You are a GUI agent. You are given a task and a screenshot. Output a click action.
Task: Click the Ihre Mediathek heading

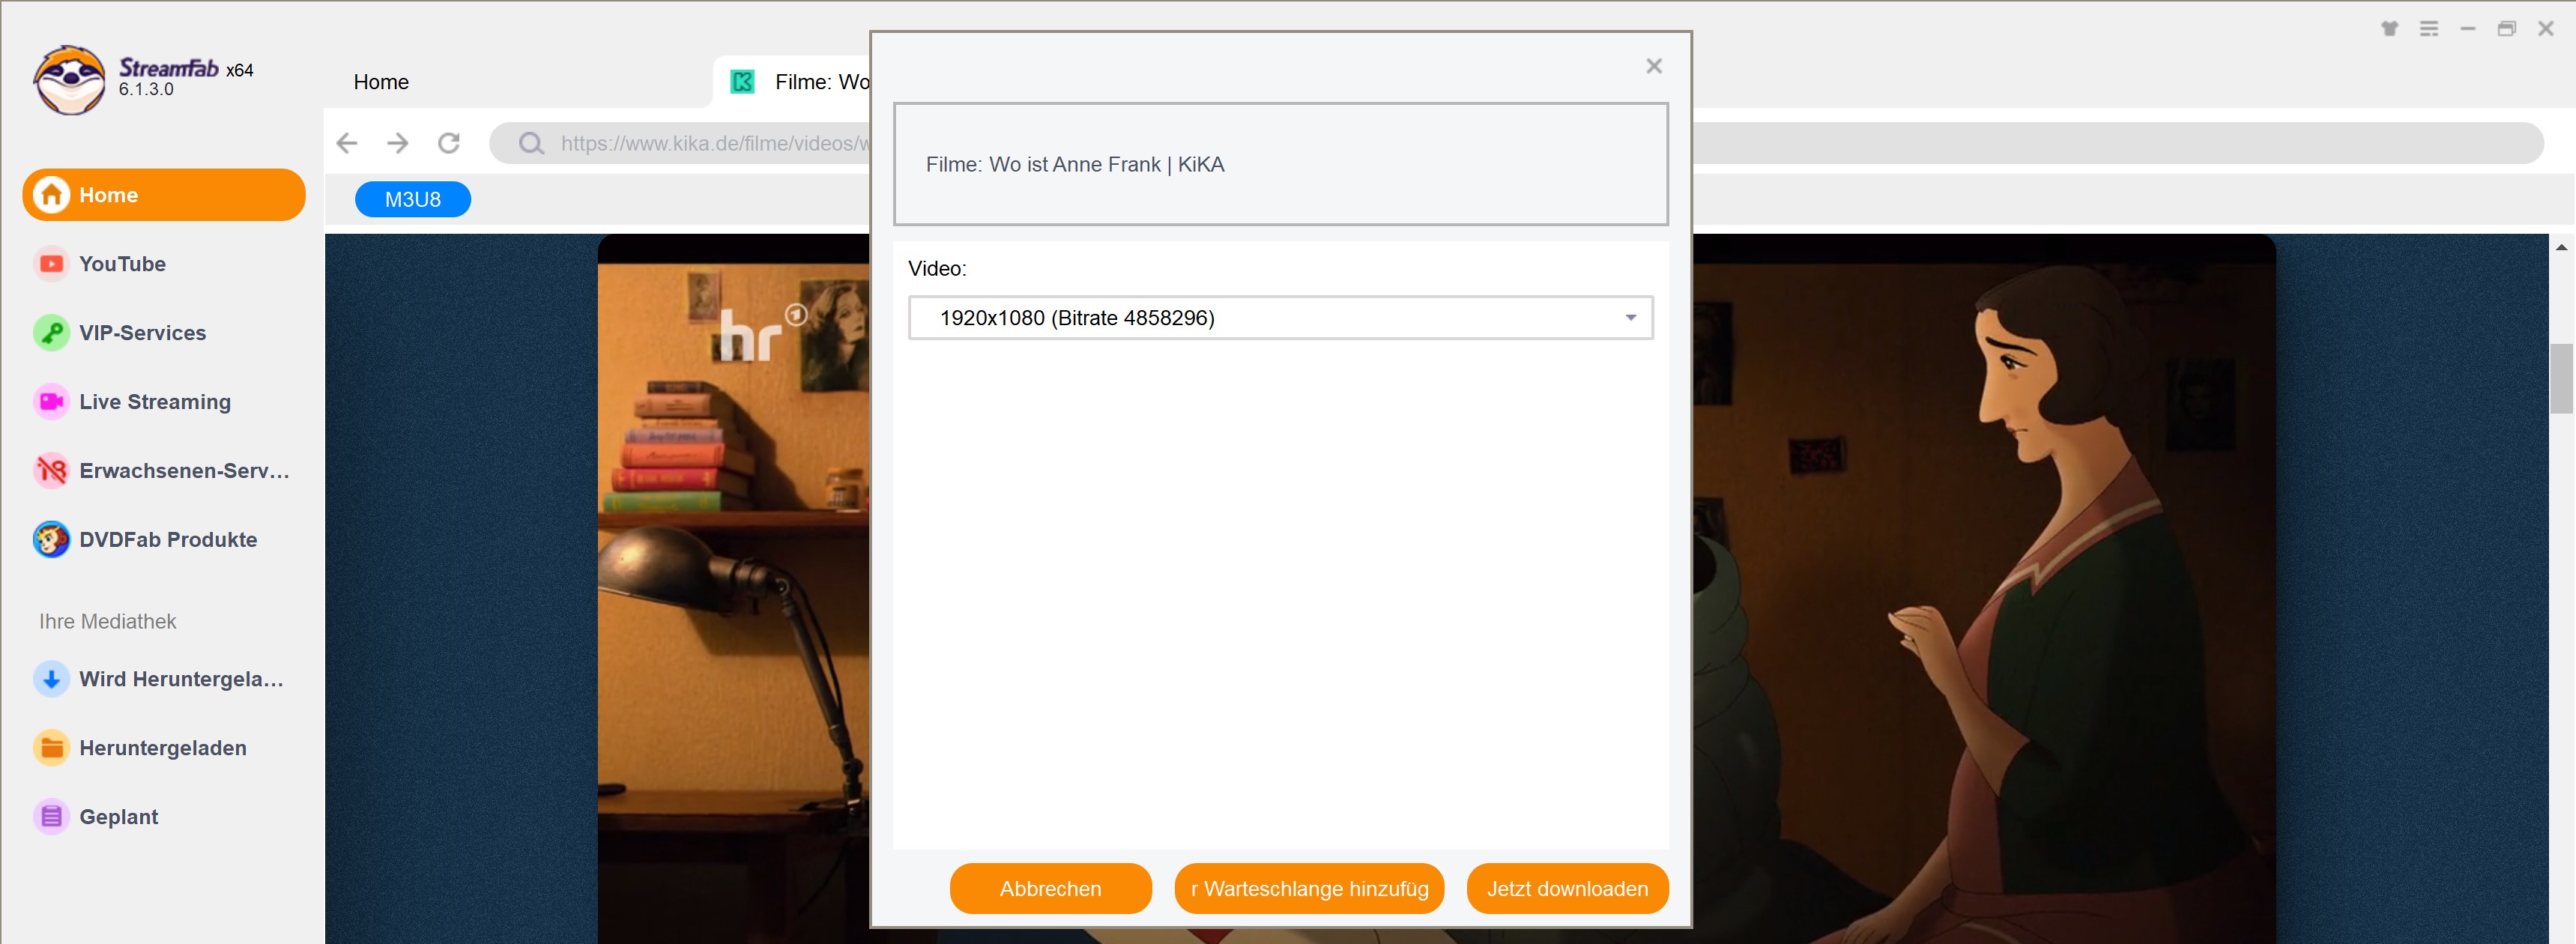(x=107, y=621)
